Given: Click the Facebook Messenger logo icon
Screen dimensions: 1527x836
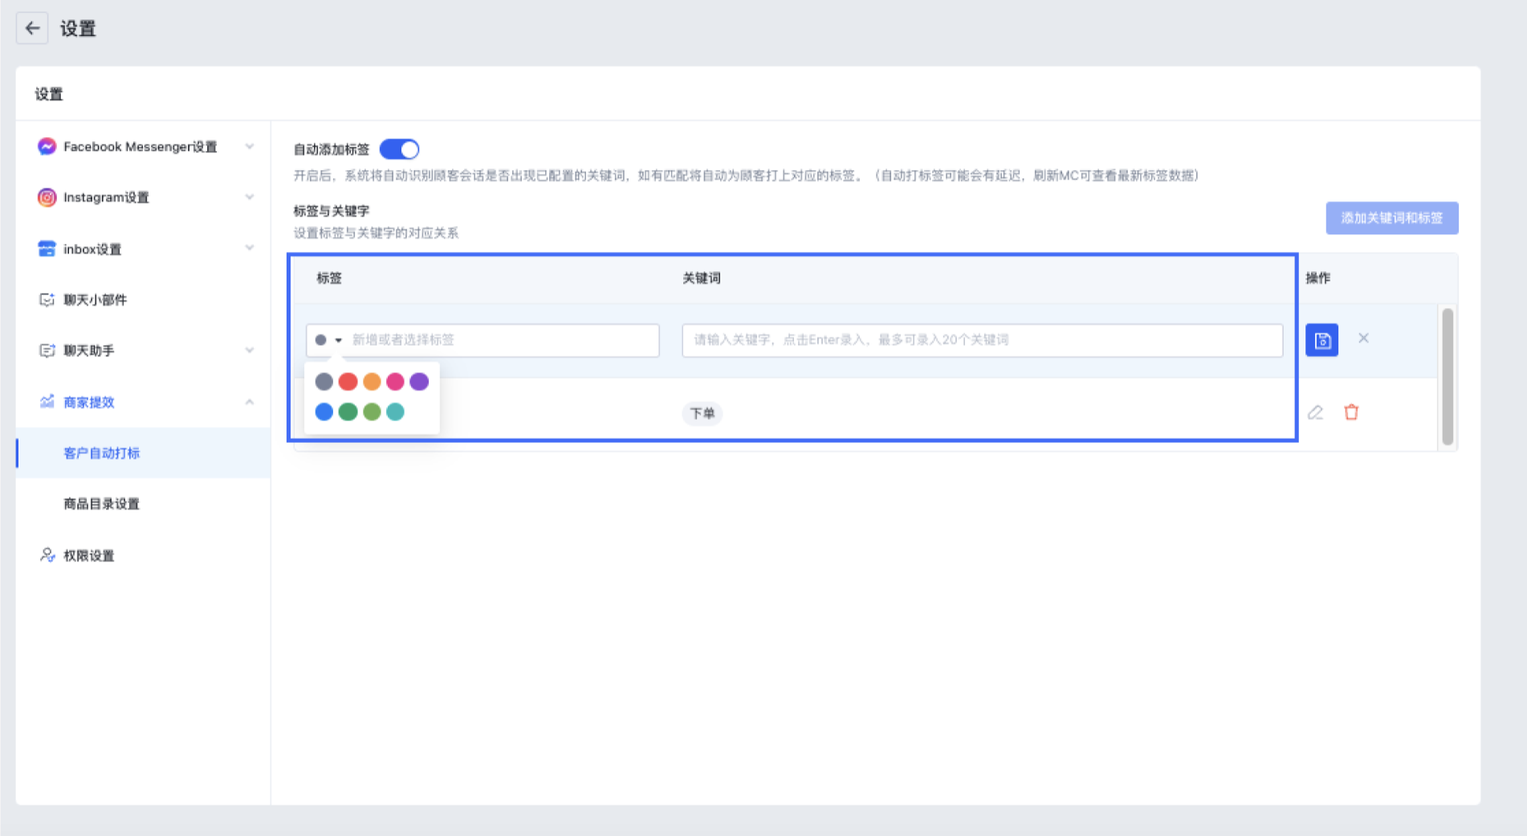Looking at the screenshot, I should [47, 147].
